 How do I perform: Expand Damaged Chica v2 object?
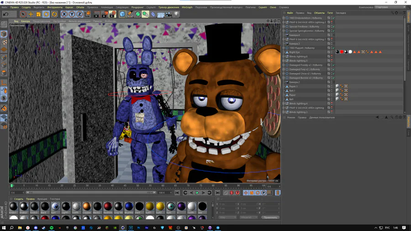(x=283, y=73)
